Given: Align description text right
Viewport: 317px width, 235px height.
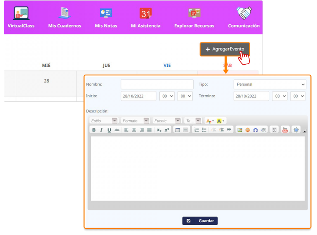Looking at the screenshot, I should pos(142,130).
